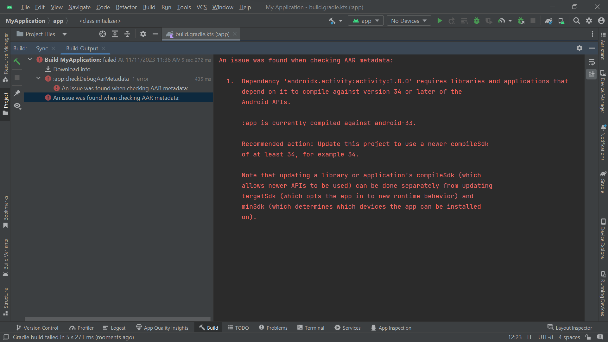Click the user account avatar icon
The height and width of the screenshot is (342, 608).
[601, 21]
